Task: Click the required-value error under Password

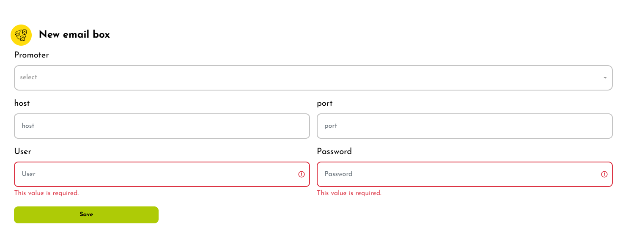Action: 349,193
